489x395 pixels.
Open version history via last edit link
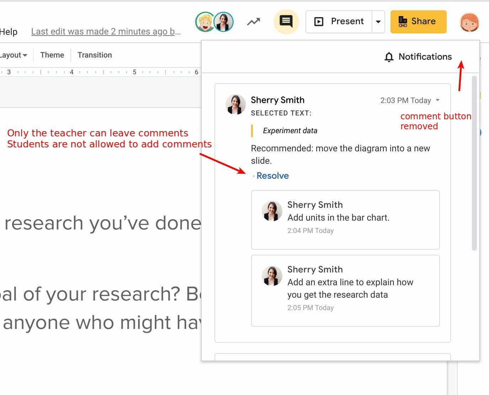(x=106, y=31)
